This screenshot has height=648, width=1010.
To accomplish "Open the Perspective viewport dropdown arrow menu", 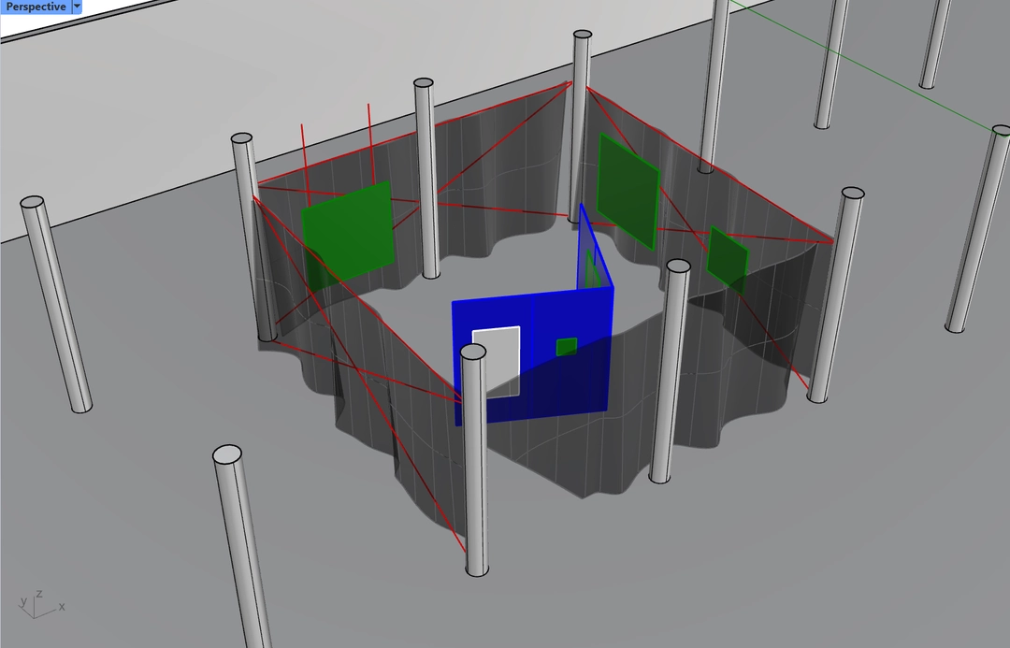I will [x=77, y=7].
